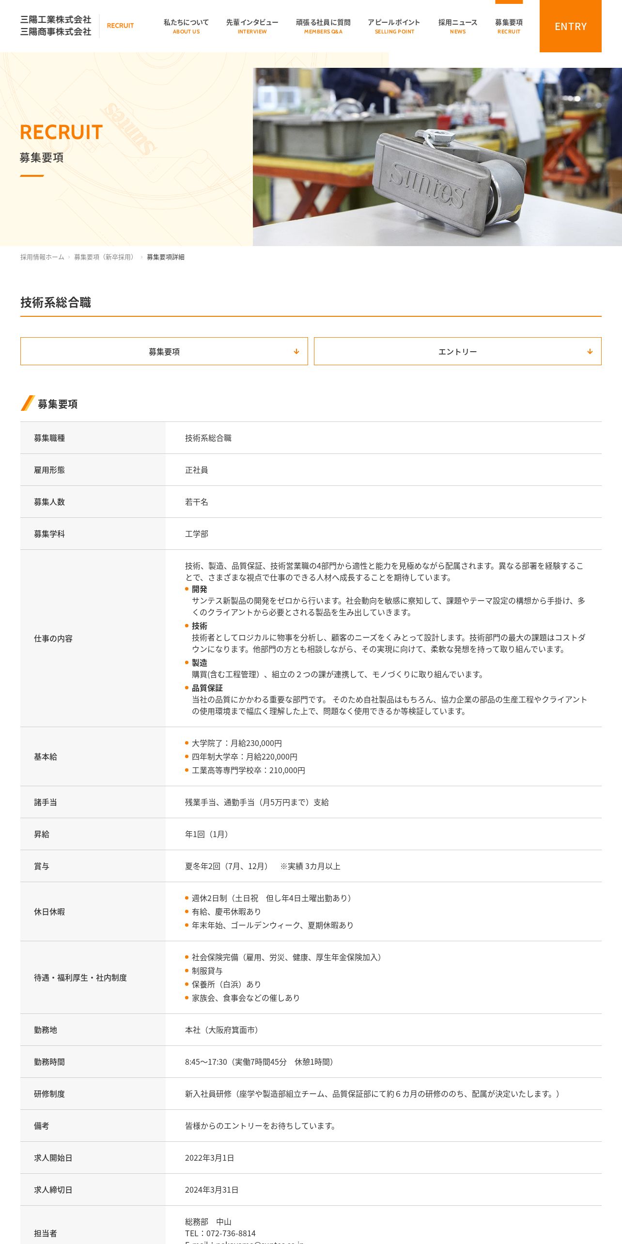Click TEL：072-736-8814 contact line

pyautogui.click(x=220, y=1233)
